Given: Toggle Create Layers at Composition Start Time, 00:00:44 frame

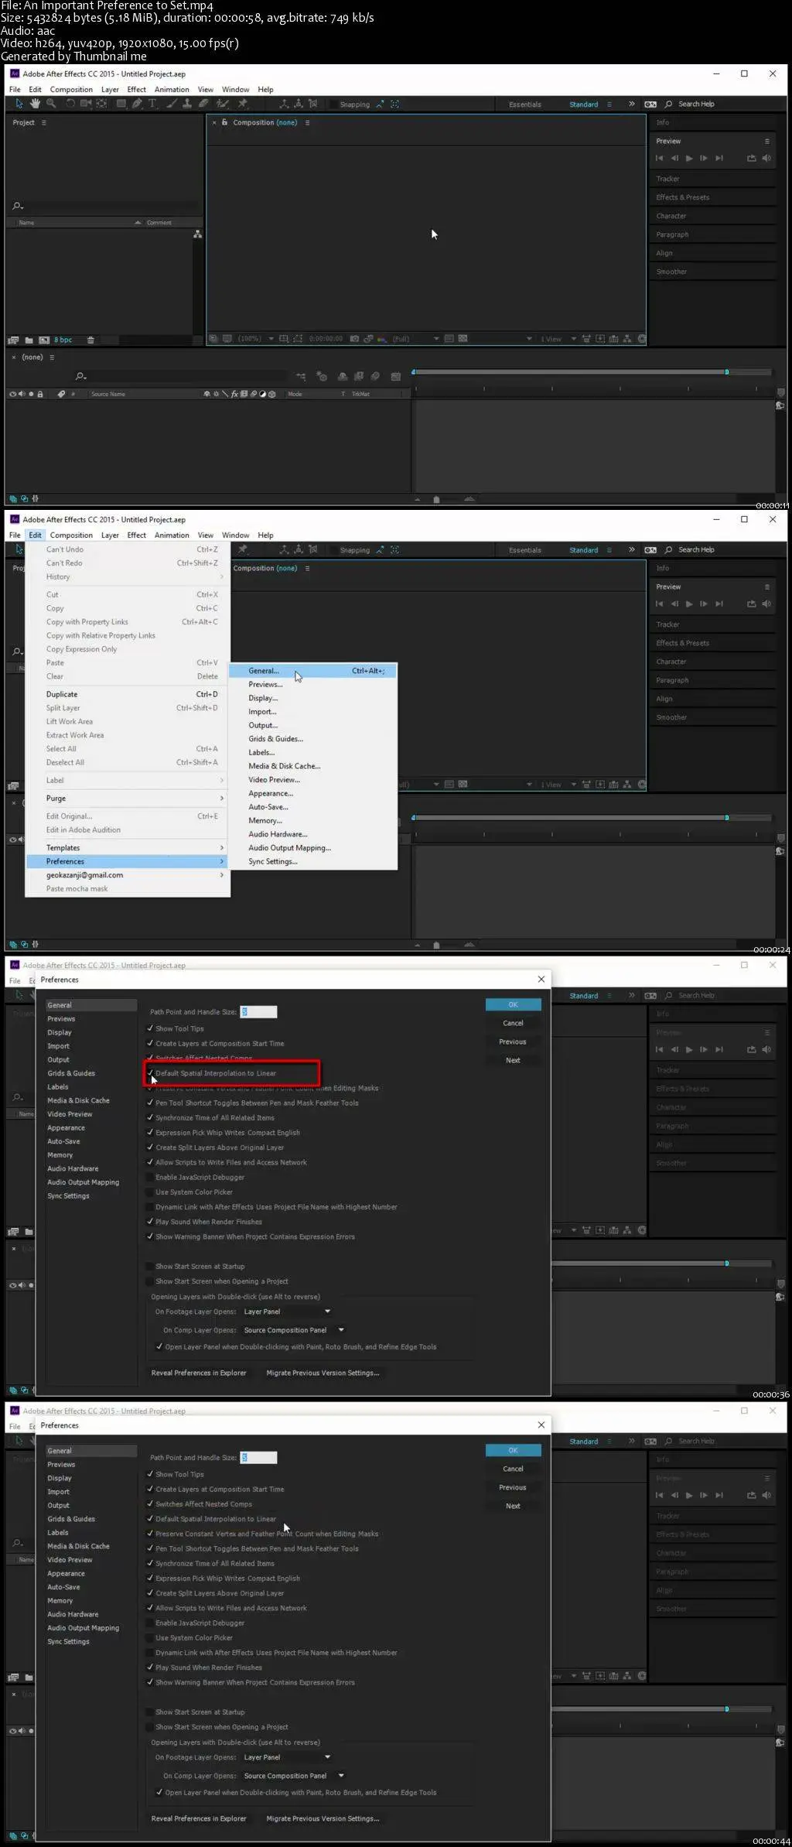Looking at the screenshot, I should [150, 1489].
